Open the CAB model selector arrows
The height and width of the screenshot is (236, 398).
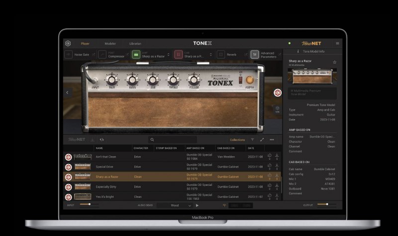pyautogui.click(x=210, y=55)
